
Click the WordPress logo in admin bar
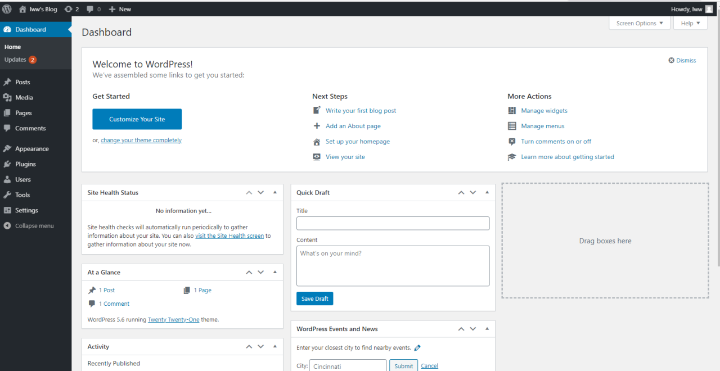pos(7,9)
